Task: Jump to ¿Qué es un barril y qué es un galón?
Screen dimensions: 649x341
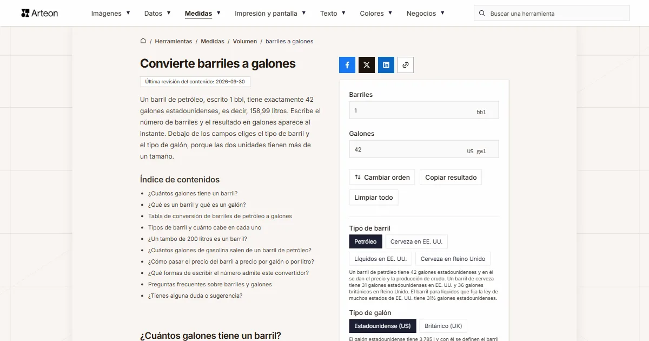Action: [x=197, y=205]
